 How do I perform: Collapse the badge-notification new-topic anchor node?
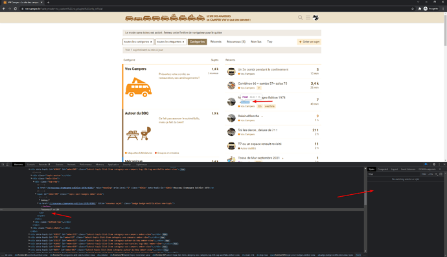click(x=38, y=203)
